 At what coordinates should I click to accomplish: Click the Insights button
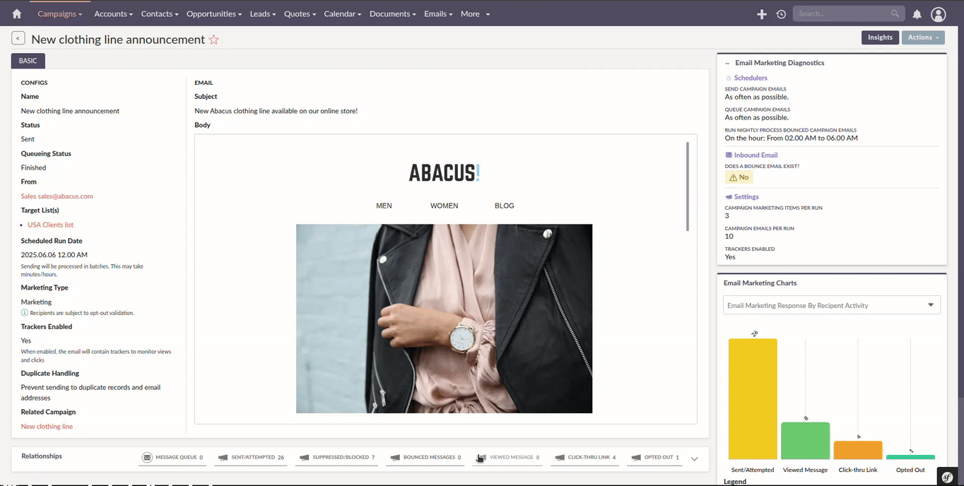coord(880,37)
